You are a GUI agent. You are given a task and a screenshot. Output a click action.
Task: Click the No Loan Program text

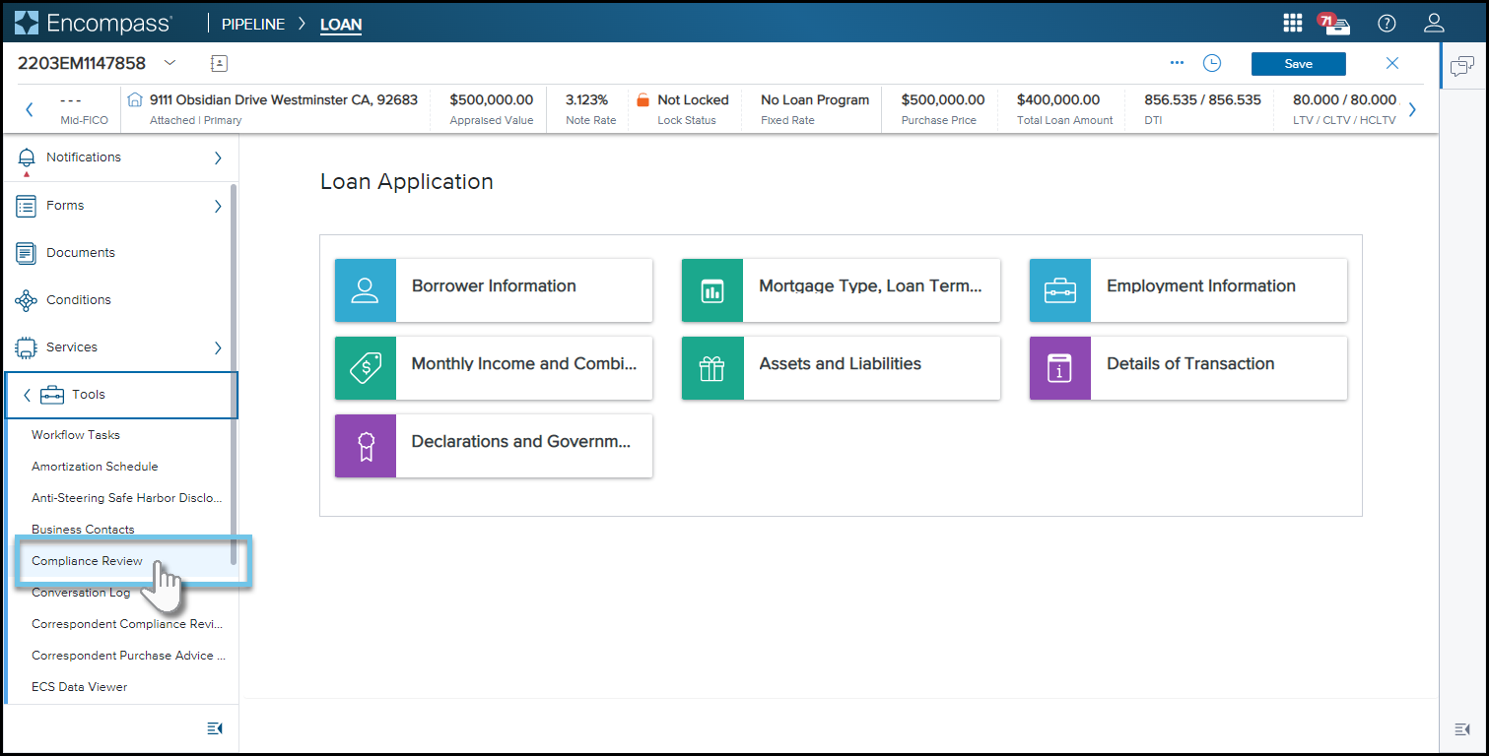point(815,100)
